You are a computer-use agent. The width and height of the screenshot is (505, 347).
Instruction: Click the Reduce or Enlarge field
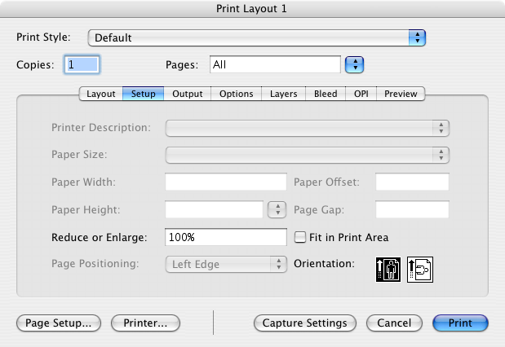[x=225, y=238]
